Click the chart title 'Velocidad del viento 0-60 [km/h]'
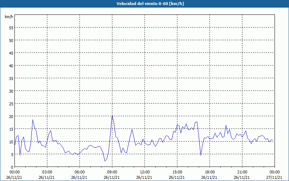This screenshot has width=289, height=181. [150, 4]
